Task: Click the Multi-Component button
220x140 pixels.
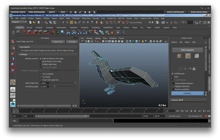Action: tap(187, 50)
